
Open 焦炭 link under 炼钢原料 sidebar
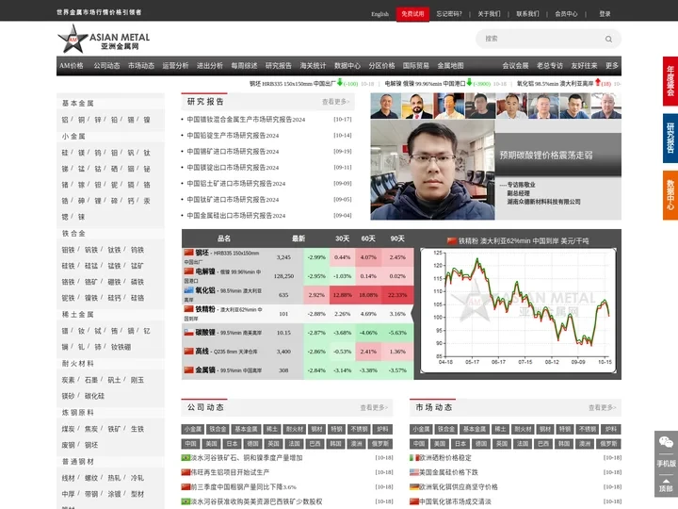[x=91, y=429]
